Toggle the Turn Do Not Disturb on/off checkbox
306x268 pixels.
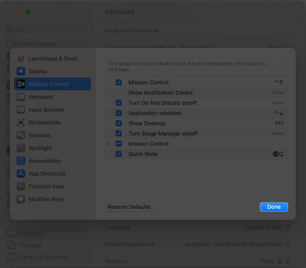[x=119, y=103]
